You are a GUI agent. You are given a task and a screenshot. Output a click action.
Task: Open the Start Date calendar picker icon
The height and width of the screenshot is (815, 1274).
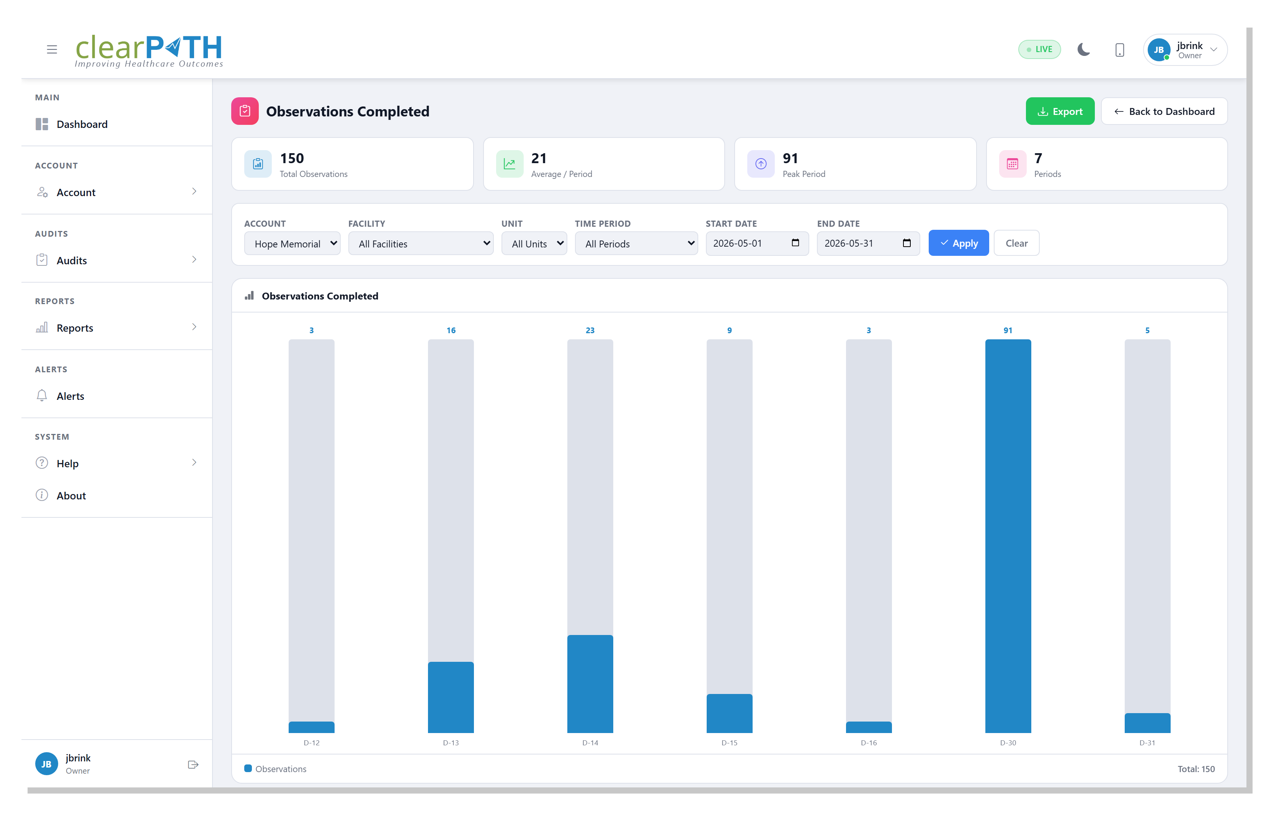pos(795,243)
